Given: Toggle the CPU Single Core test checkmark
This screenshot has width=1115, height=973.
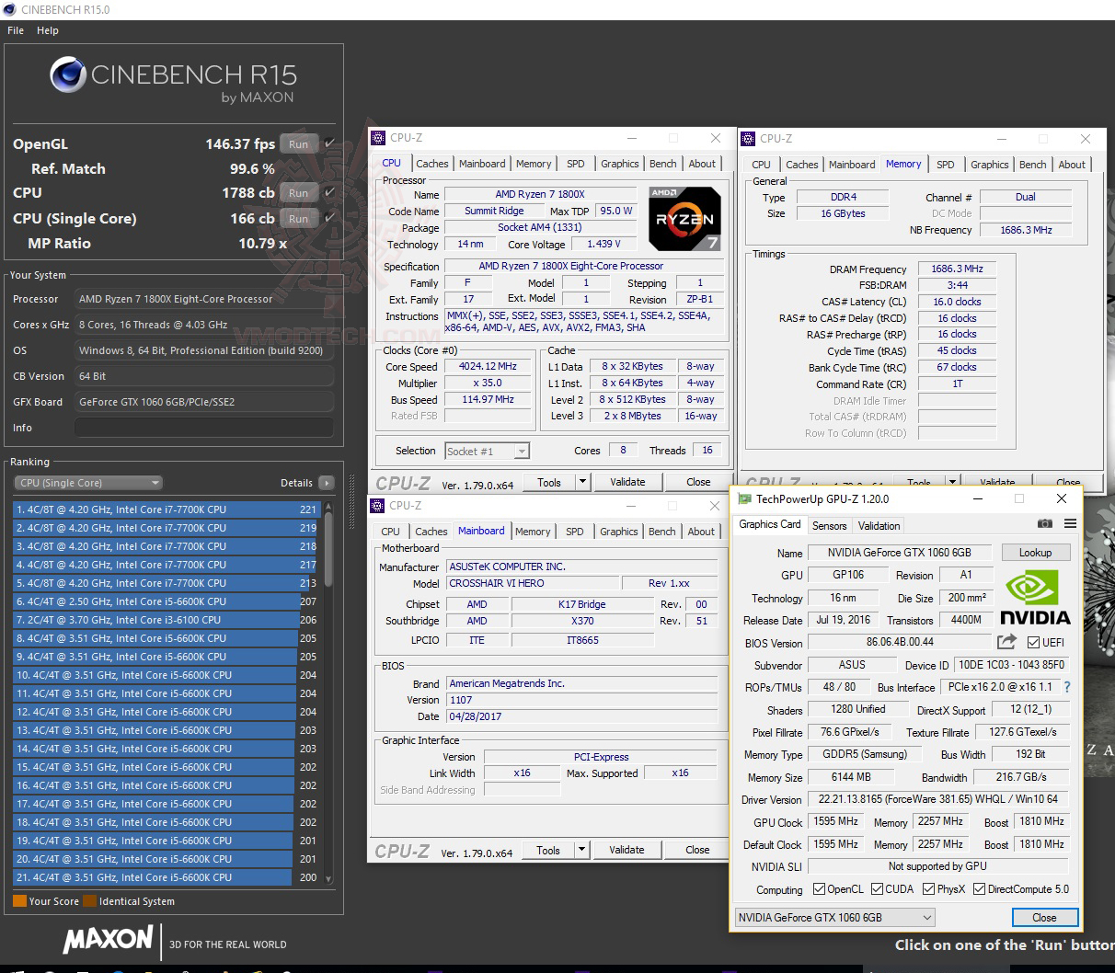Looking at the screenshot, I should pos(329,218).
